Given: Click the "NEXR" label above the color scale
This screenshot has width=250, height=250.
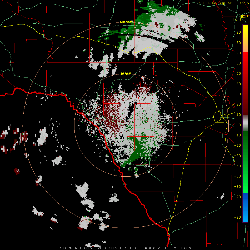Looking at the screenshot, I should [x=244, y=17].
